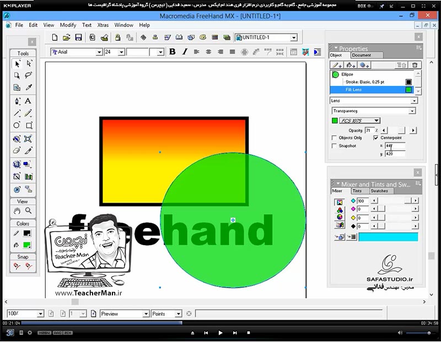Click the Add Stroke pencil icon

coord(337,65)
